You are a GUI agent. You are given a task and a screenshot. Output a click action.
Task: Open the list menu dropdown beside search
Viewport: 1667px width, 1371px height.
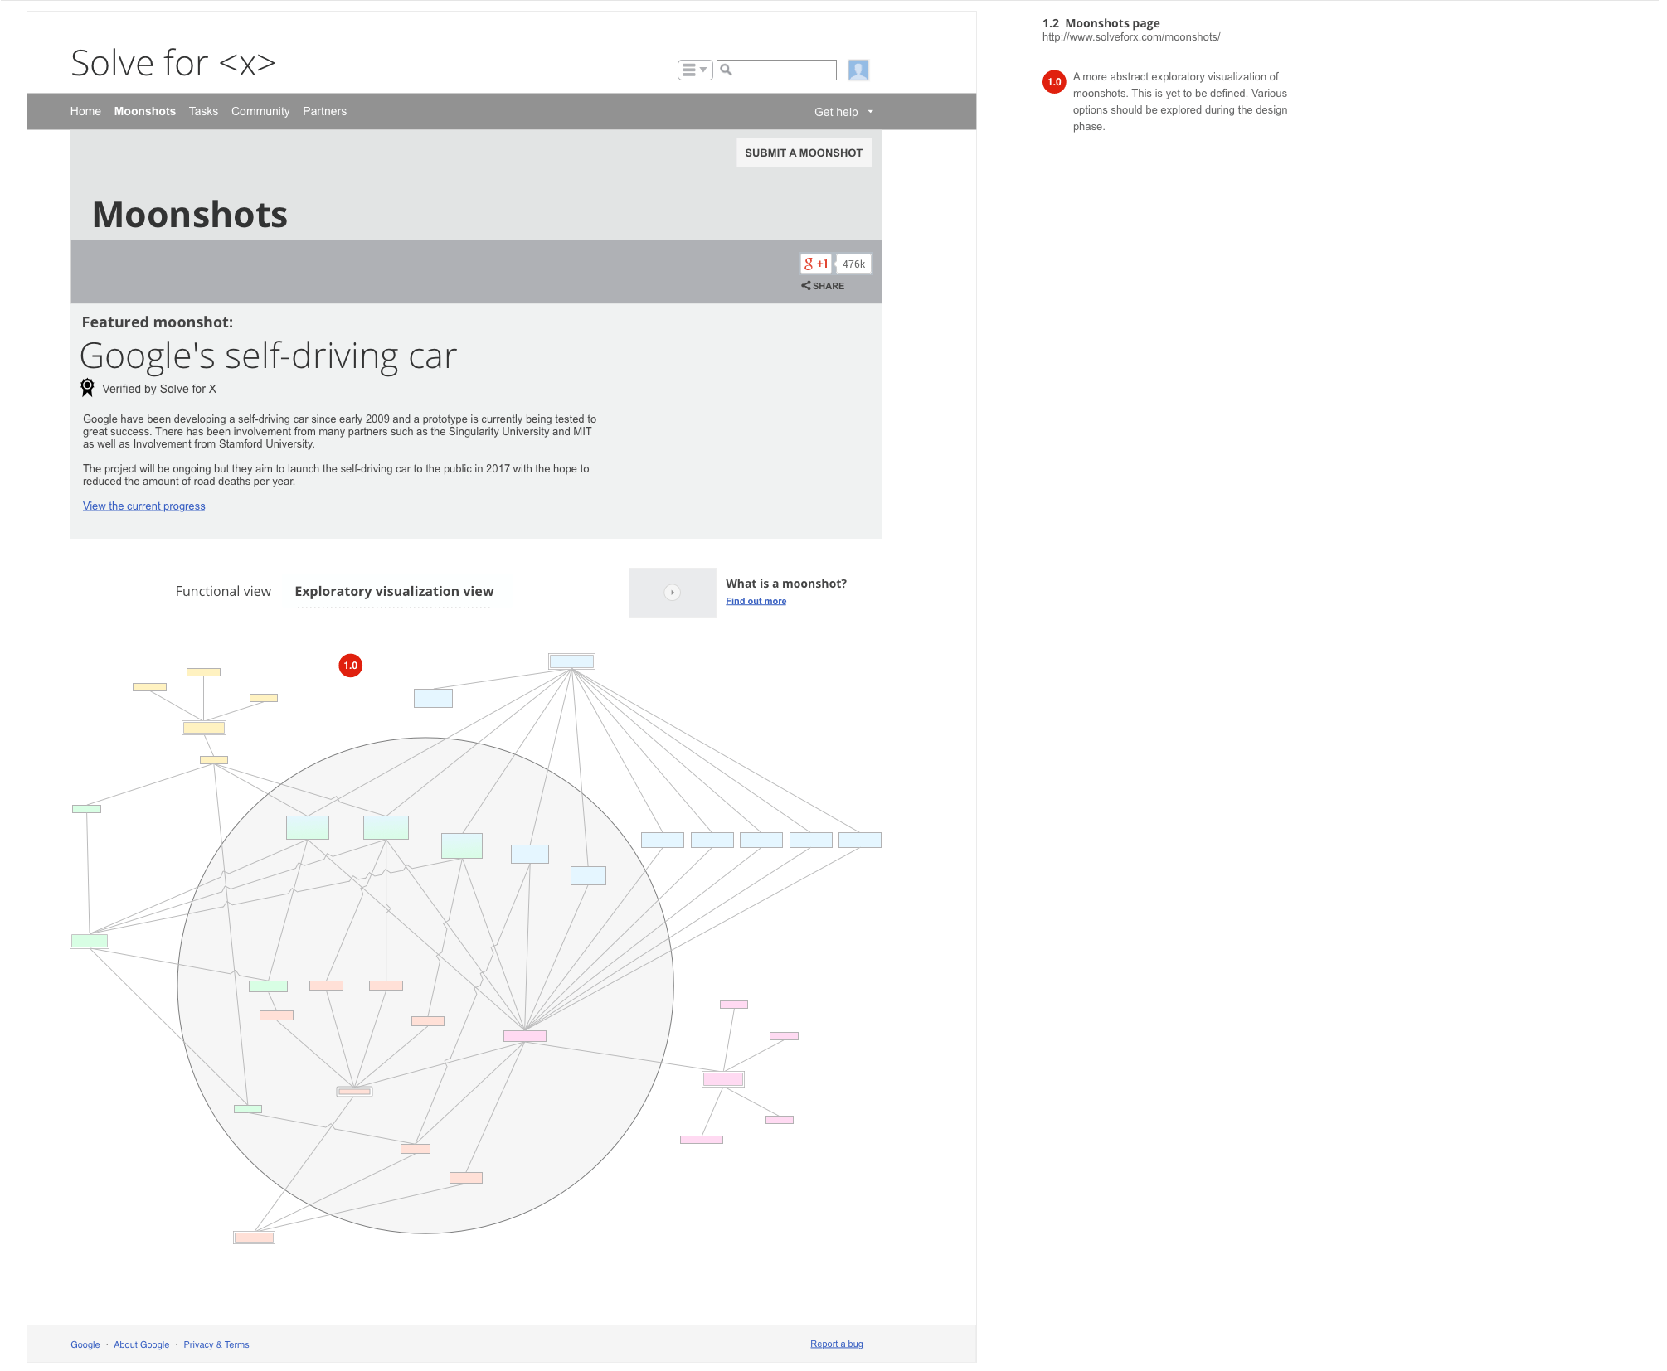pos(694,70)
